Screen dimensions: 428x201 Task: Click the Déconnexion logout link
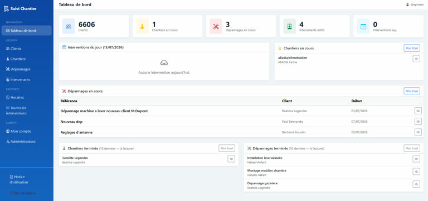[x=22, y=193]
